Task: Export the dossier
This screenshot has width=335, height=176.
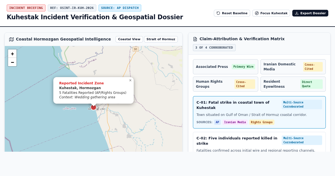Action: pos(310,13)
